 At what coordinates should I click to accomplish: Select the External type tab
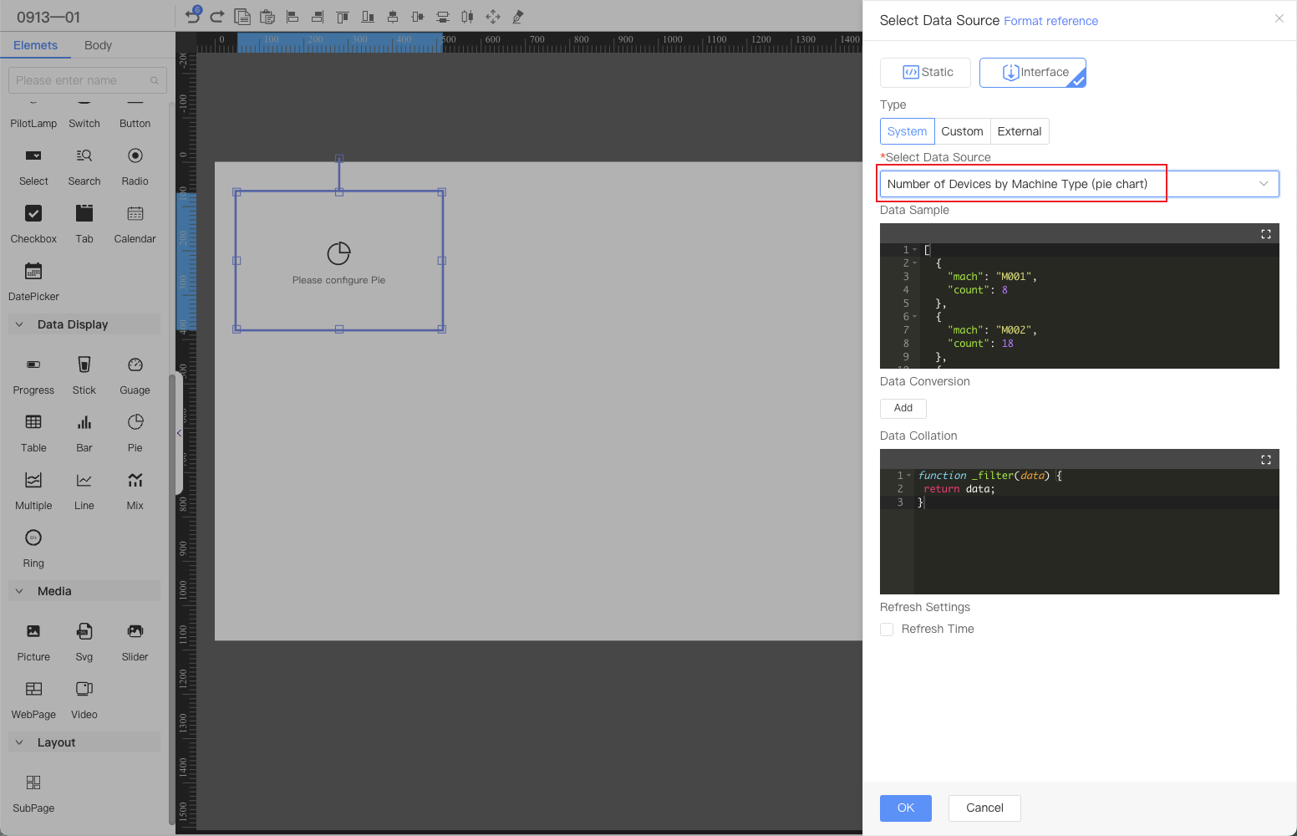coord(1019,131)
